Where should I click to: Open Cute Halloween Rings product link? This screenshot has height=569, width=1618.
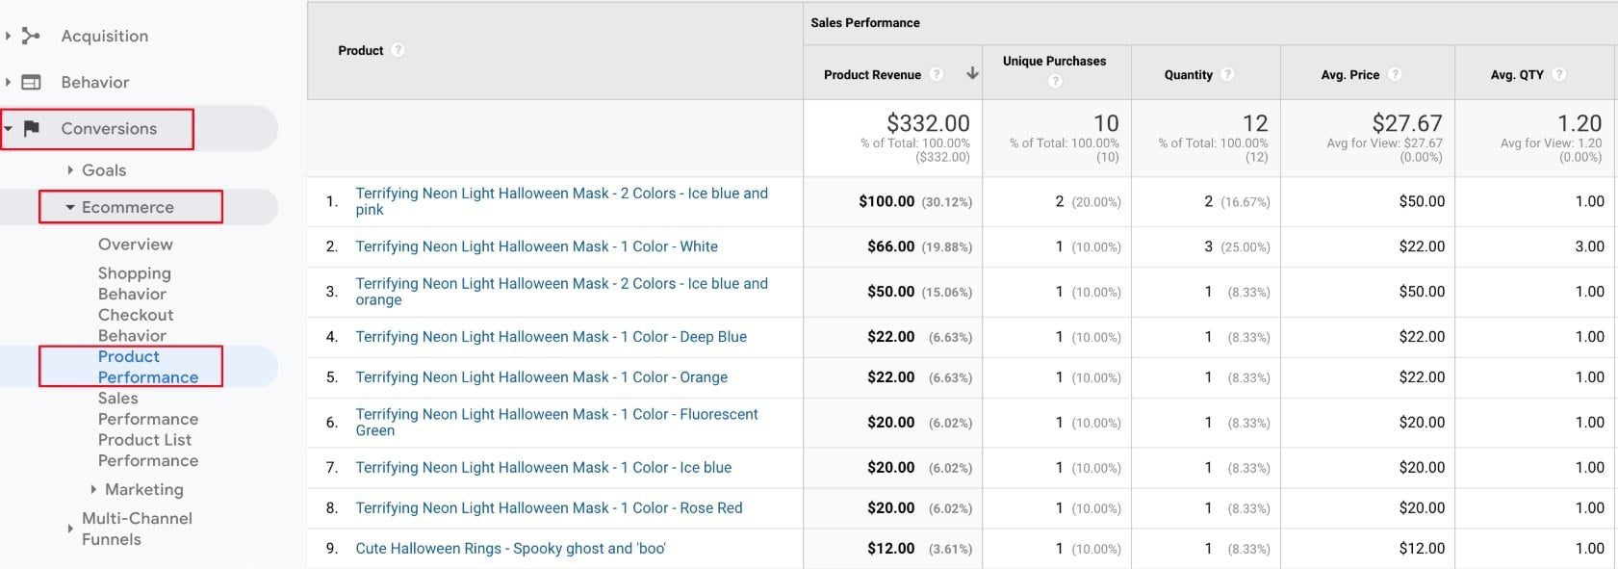pos(510,548)
